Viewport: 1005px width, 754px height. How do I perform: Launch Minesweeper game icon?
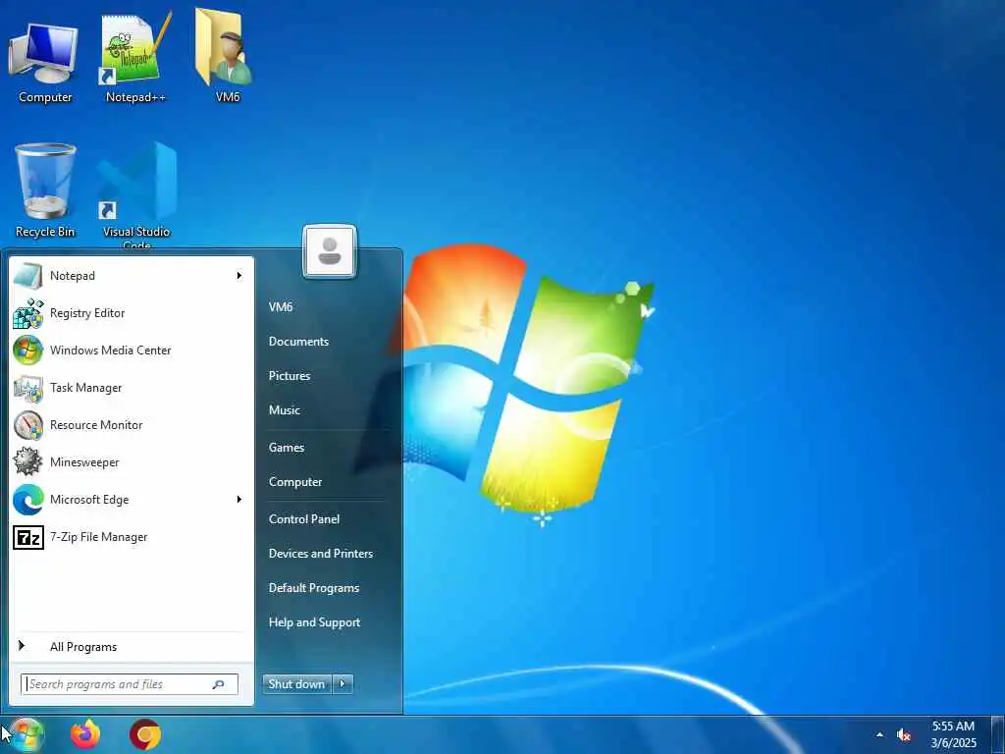pos(28,462)
